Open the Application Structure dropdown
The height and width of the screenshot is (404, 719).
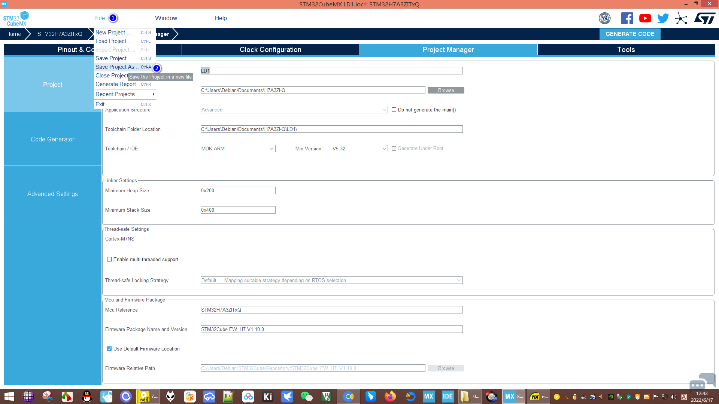[294, 110]
